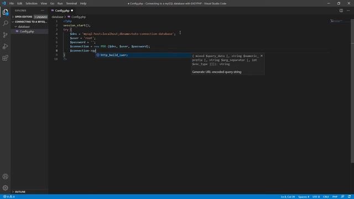Collapse the database folder
Viewport: 354px width, 199px height.
pyautogui.click(x=29, y=27)
